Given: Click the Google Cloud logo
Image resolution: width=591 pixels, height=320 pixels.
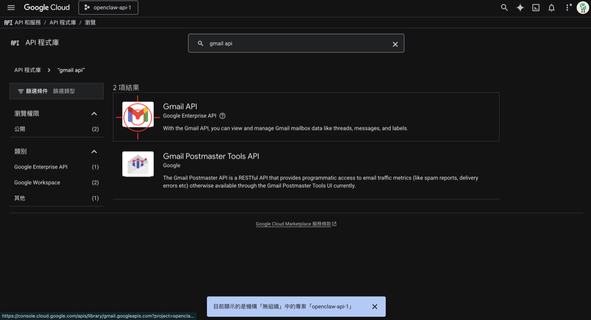Looking at the screenshot, I should (x=46, y=7).
